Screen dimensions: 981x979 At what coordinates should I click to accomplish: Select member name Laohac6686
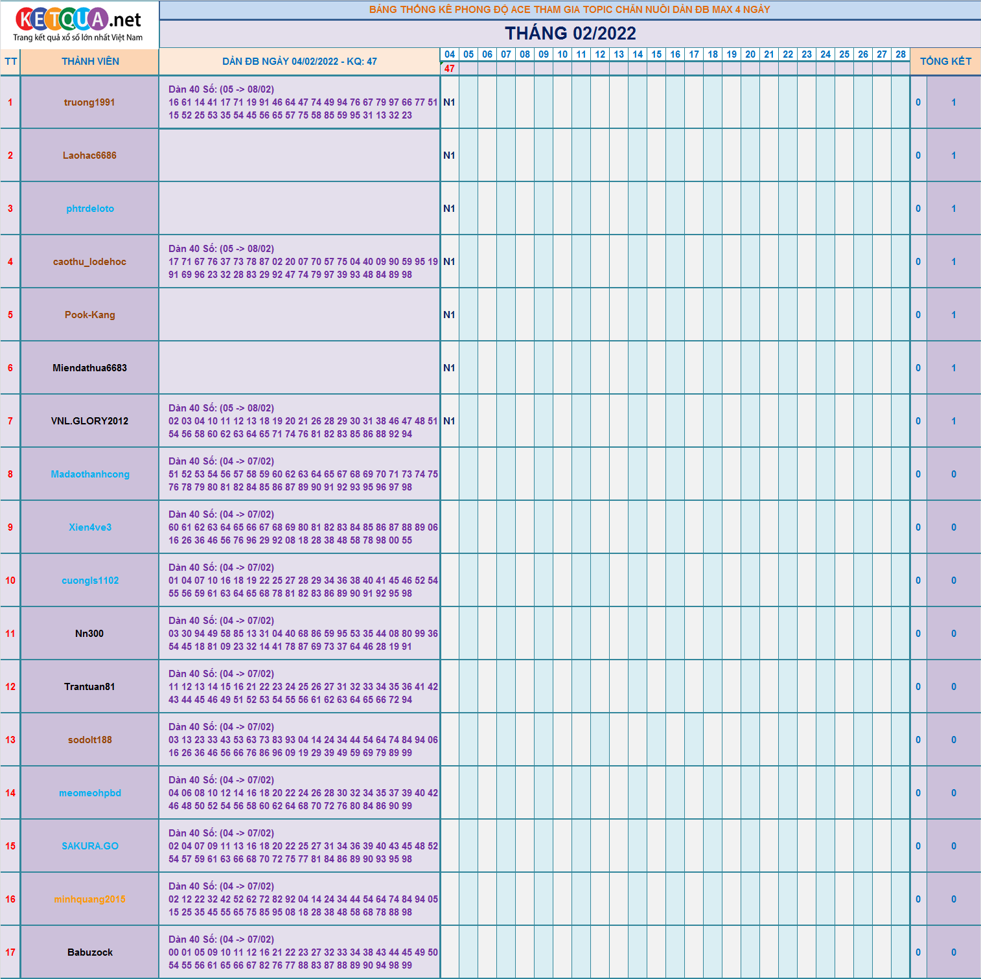click(x=89, y=155)
